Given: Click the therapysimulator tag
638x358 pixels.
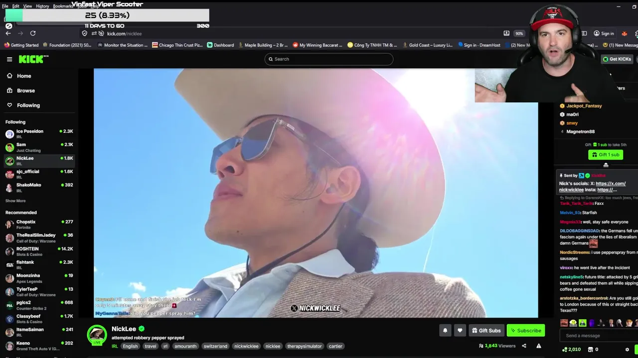Looking at the screenshot, I should tap(305, 346).
